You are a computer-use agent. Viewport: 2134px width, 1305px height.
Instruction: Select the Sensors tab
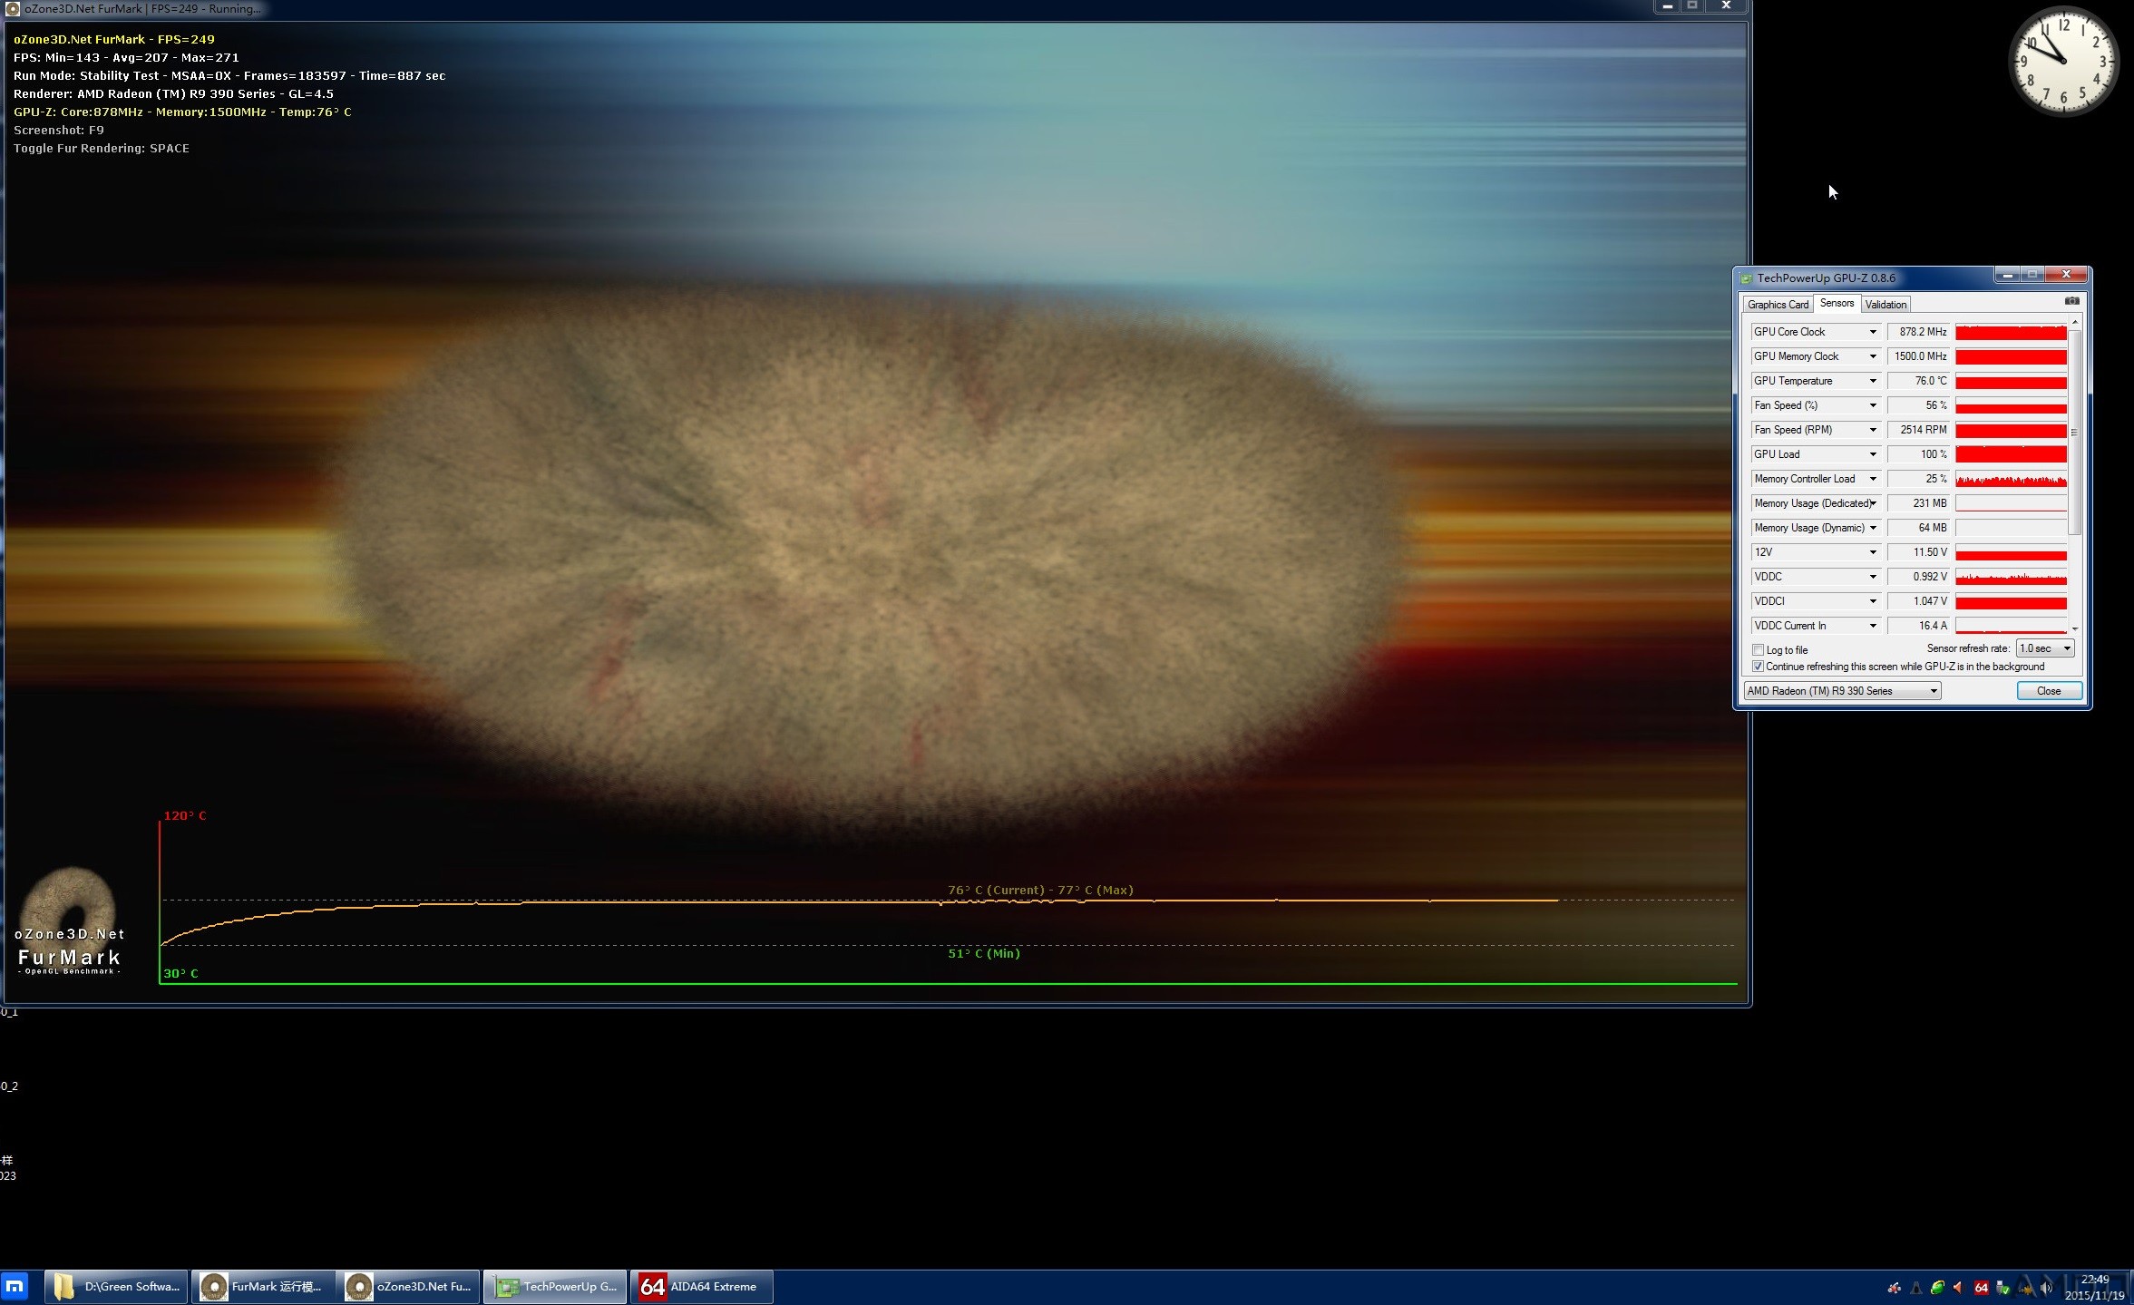pos(1837,303)
